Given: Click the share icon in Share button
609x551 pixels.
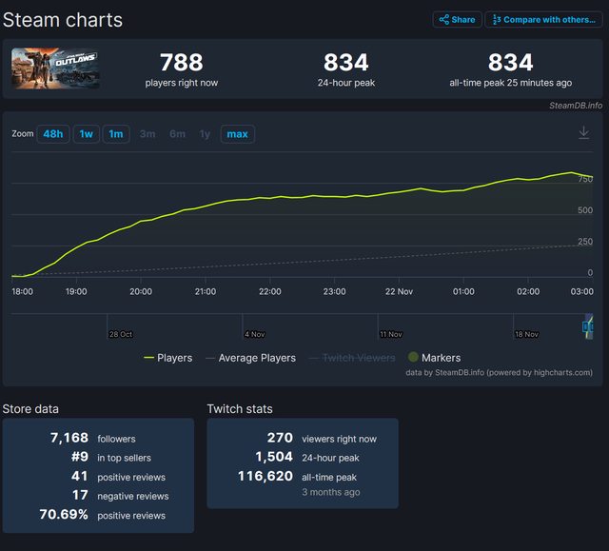Looking at the screenshot, I should (x=444, y=19).
